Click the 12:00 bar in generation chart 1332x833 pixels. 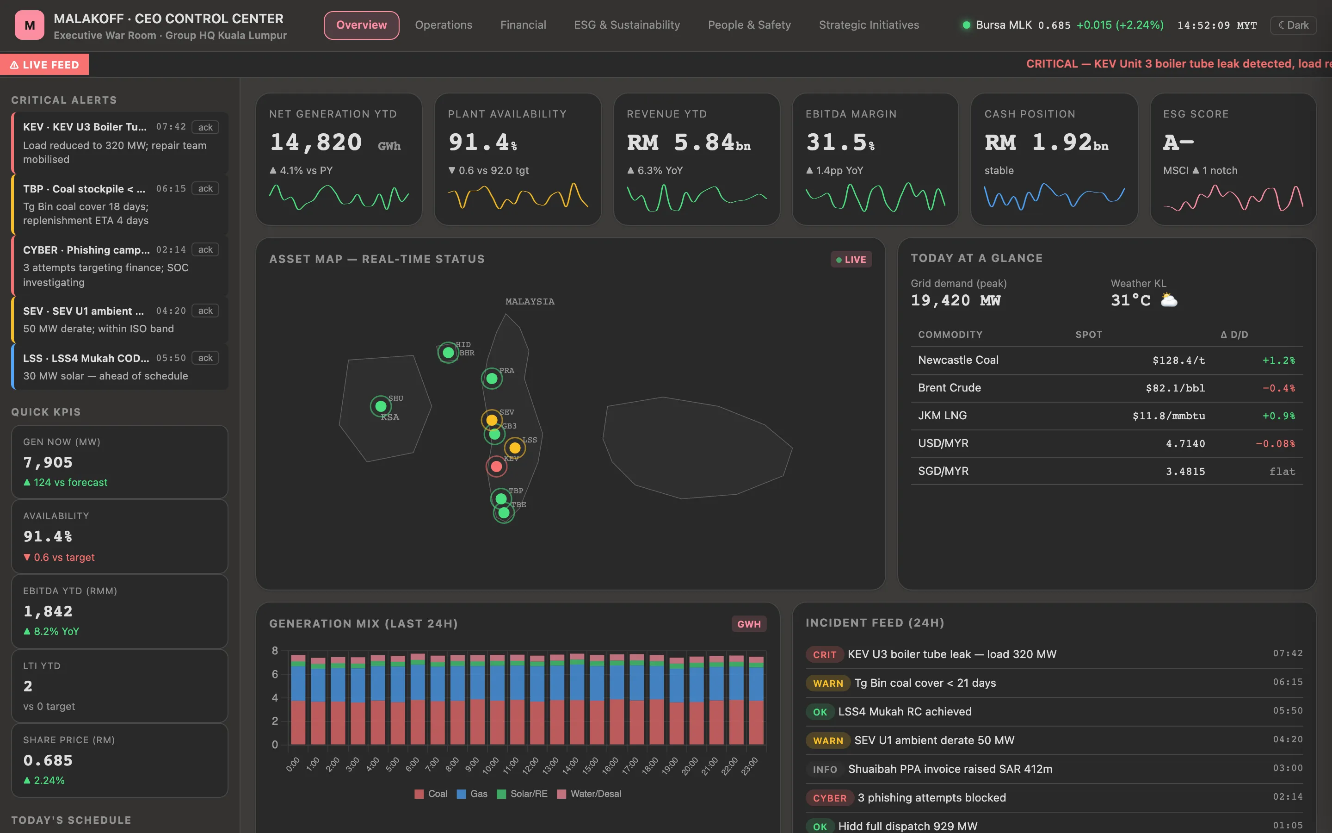point(536,700)
